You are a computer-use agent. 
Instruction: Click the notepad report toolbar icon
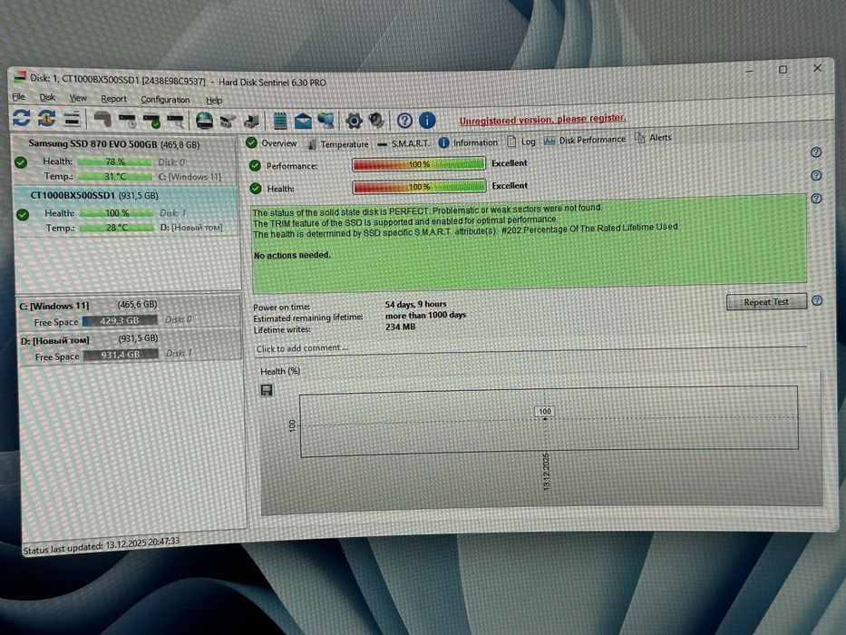(279, 121)
